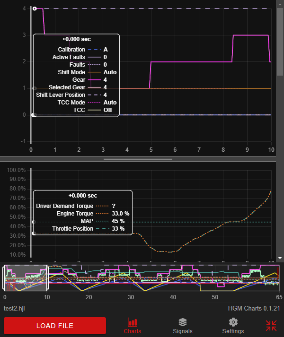Click the overview timeline at 60 seconds
This screenshot has width=284, height=337.
point(257,279)
